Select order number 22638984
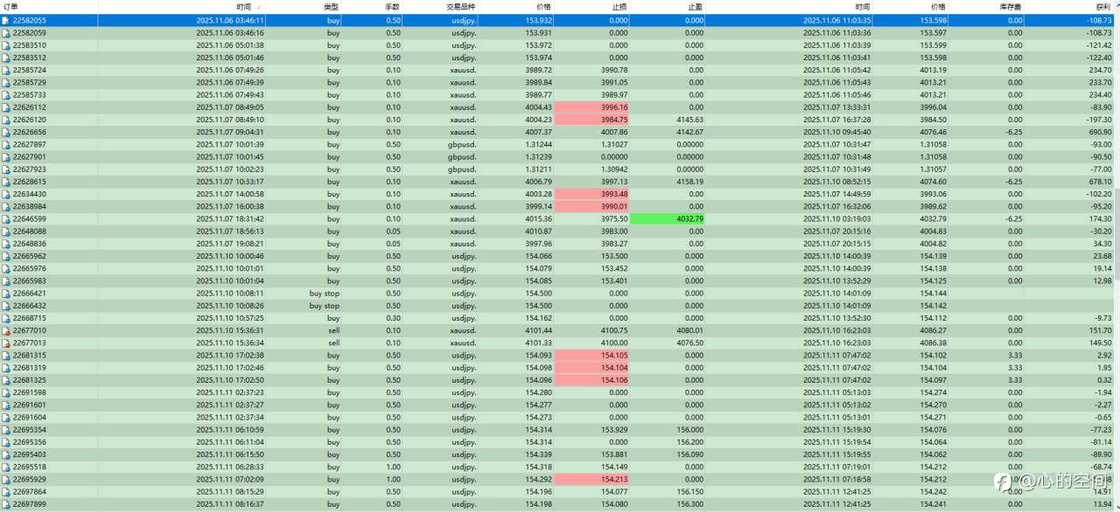 [30, 206]
